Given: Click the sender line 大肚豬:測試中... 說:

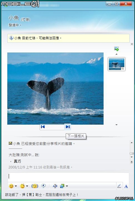Looking at the screenshot, I should coord(24,155).
